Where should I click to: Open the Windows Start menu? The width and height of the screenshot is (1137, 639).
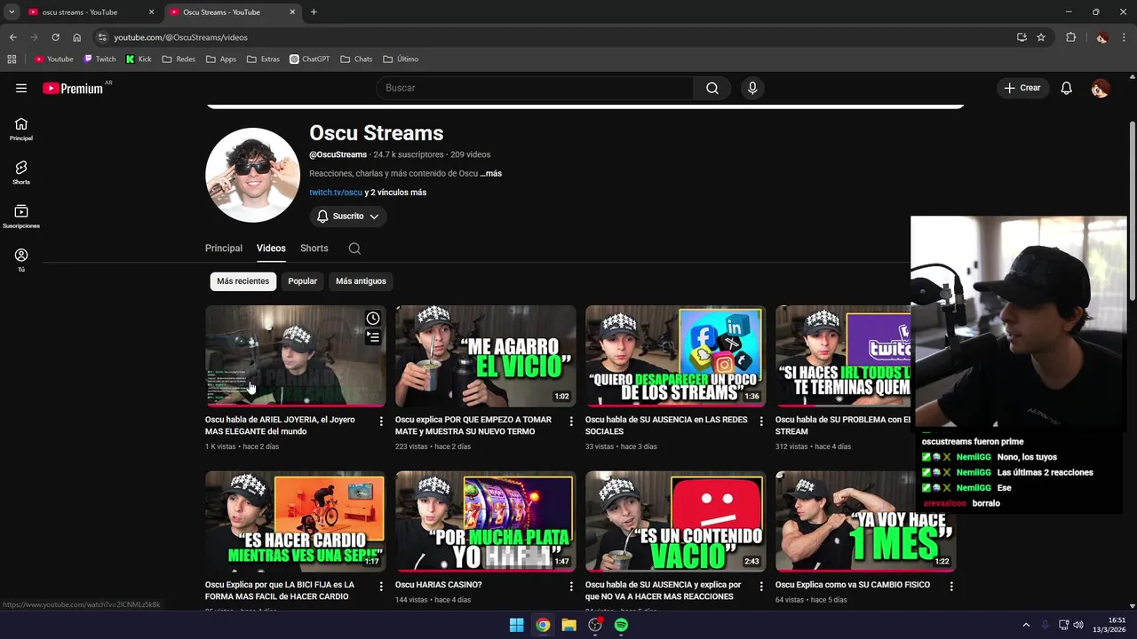coord(516,625)
